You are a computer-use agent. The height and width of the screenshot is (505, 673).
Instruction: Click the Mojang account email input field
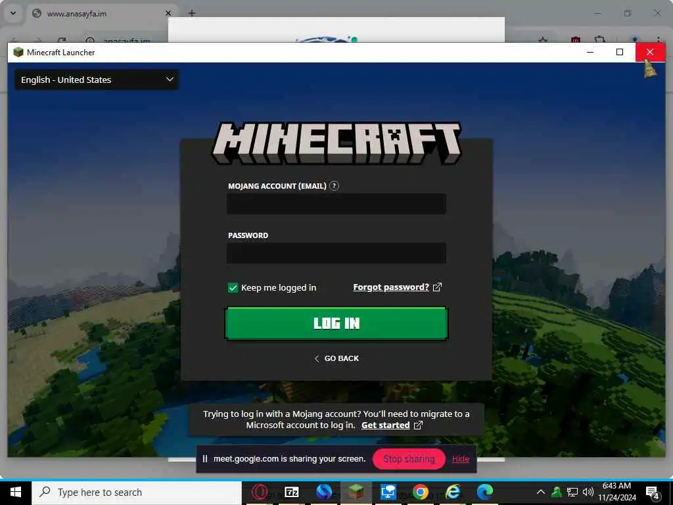pos(336,204)
